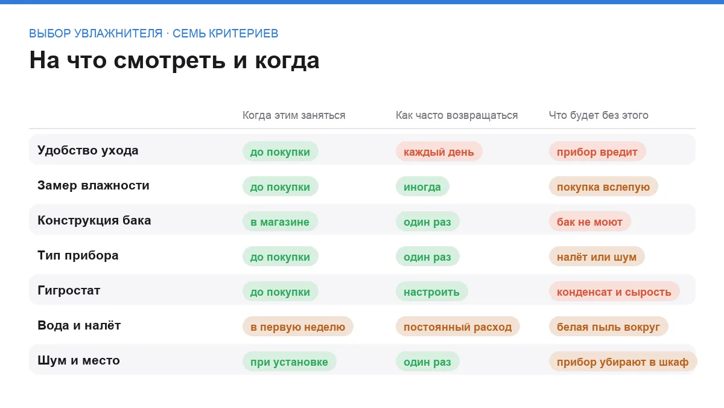
Task: Select the "при установке" tag
Action: (289, 362)
